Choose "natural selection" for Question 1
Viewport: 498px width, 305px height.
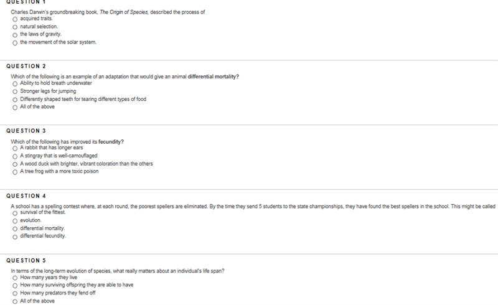click(x=15, y=27)
